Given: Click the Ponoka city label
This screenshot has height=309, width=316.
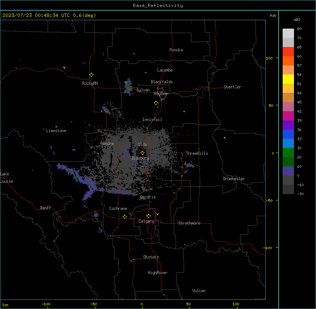Looking at the screenshot, I should click(x=176, y=50).
